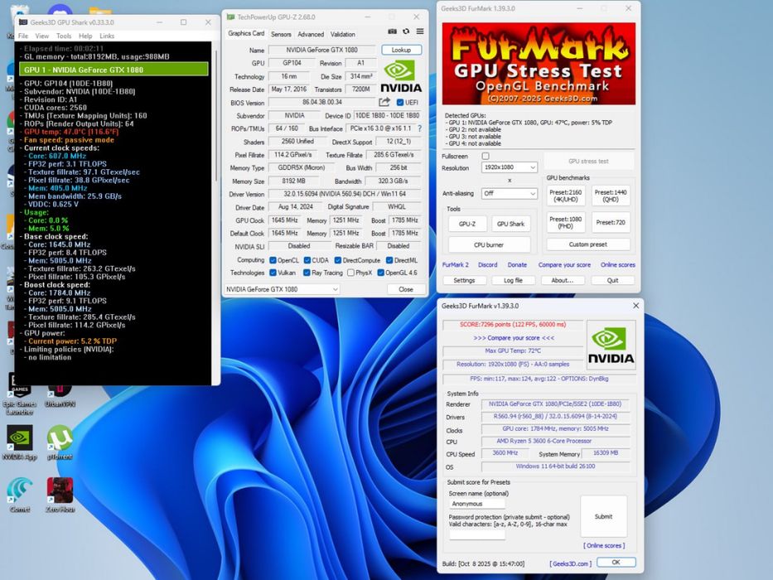The height and width of the screenshot is (580, 773).
Task: Click Lookup button in GPU-Z
Action: (401, 50)
